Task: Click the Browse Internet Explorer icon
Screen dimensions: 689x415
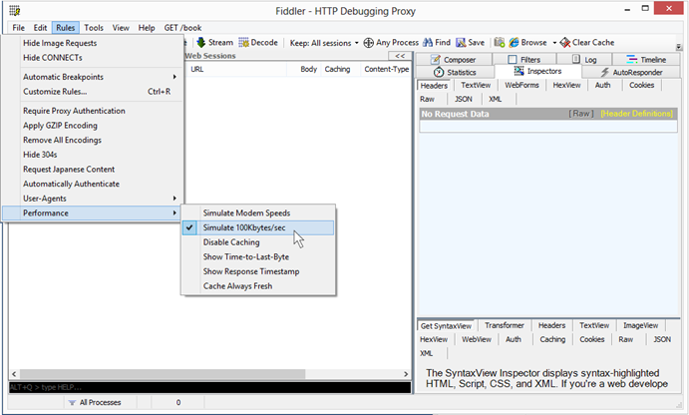Action: click(514, 43)
